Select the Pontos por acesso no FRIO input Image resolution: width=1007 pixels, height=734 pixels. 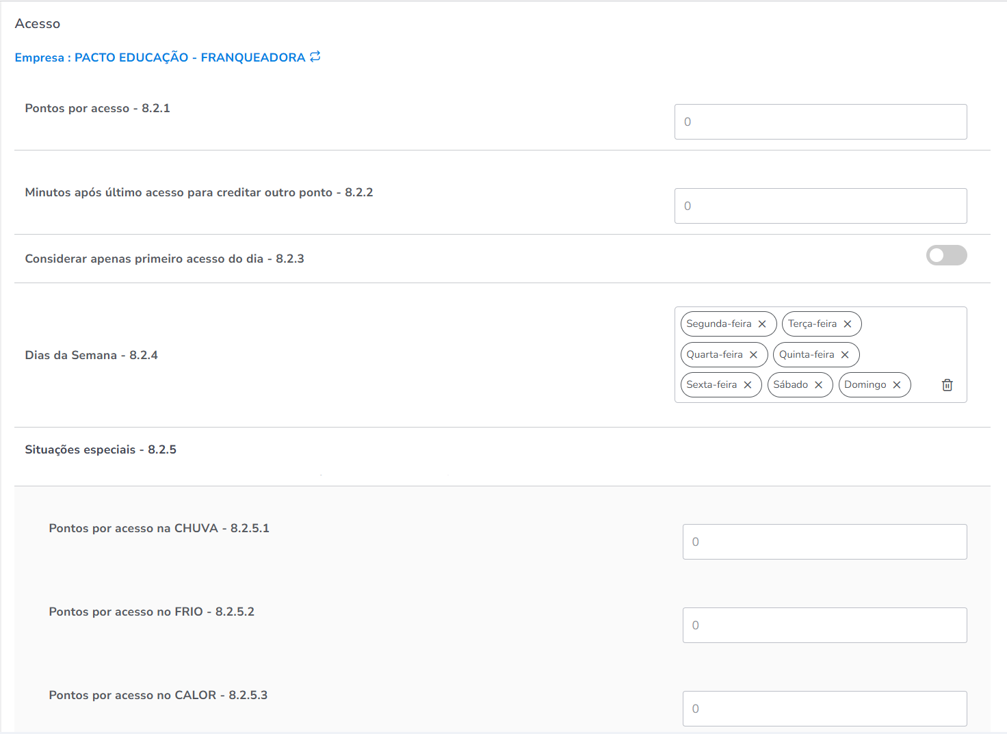[824, 625]
